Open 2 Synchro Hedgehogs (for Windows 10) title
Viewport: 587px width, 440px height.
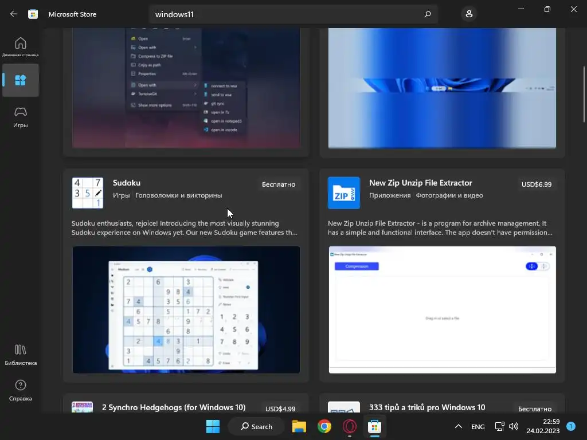pyautogui.click(x=174, y=407)
